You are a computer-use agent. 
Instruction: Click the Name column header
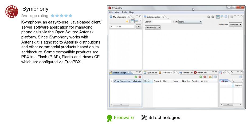(x=176, y=81)
